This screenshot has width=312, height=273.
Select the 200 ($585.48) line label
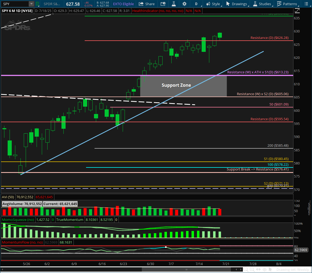(278, 145)
